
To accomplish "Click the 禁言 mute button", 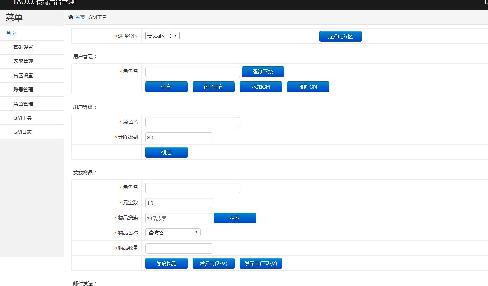I will point(166,87).
